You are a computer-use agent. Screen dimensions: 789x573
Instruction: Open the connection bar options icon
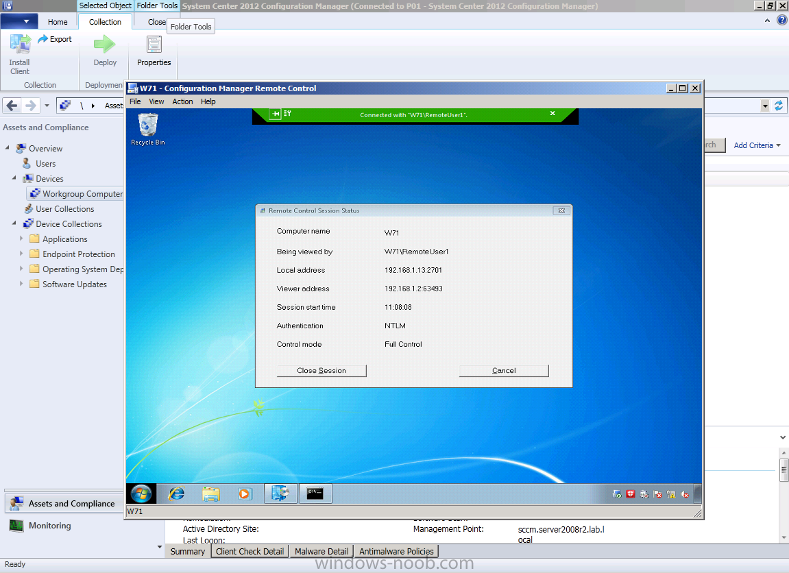point(287,114)
